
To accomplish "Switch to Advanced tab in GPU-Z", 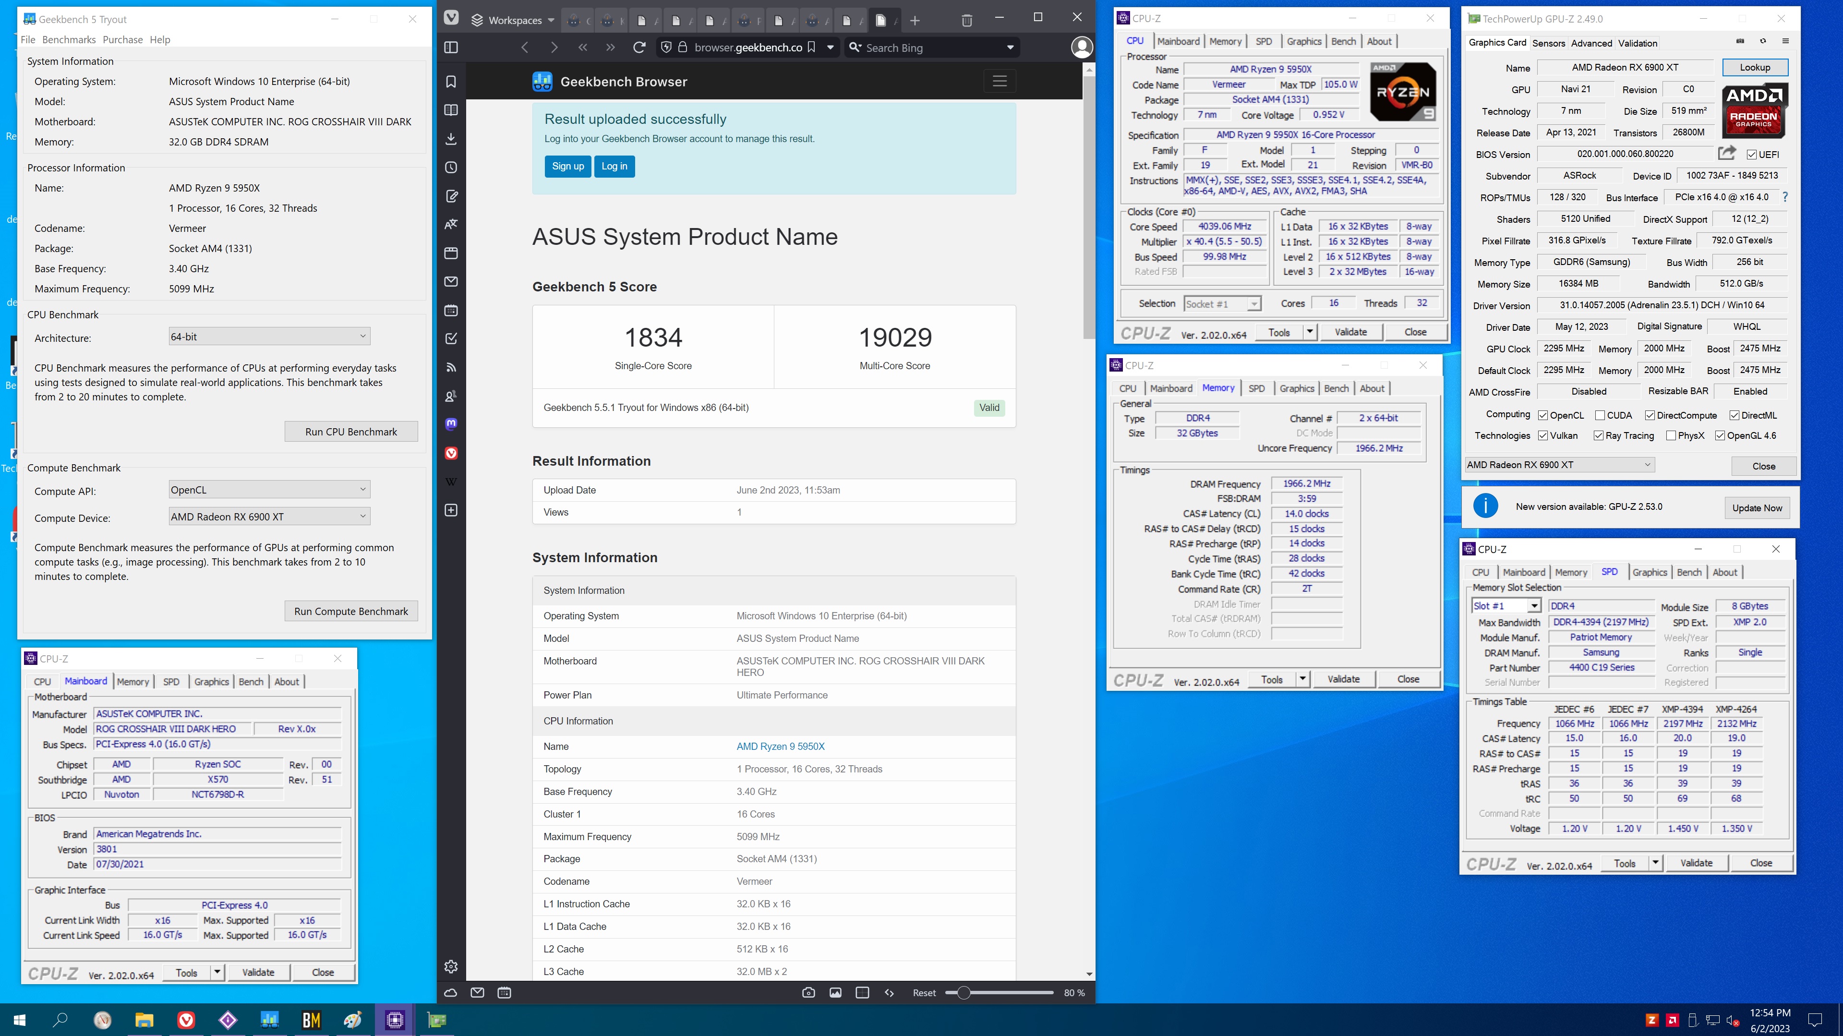I will pos(1591,43).
